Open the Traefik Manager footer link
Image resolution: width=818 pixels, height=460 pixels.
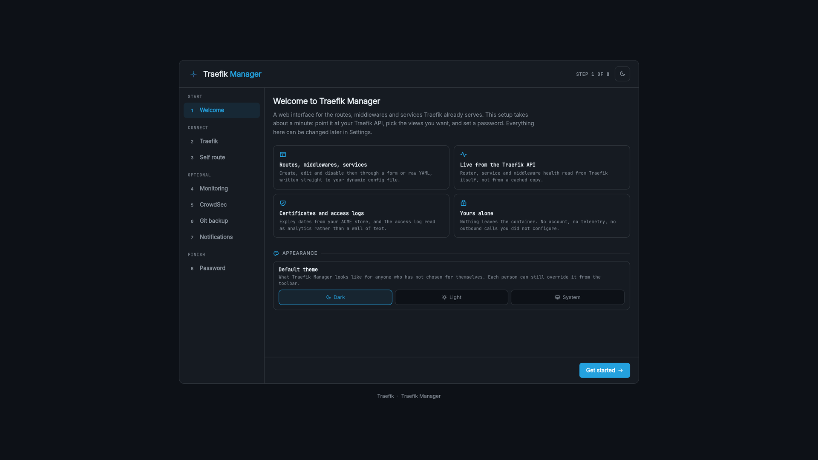(421, 396)
